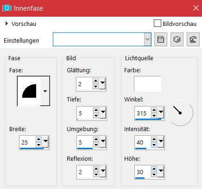Click the white Farbe color swatch

coord(147,84)
